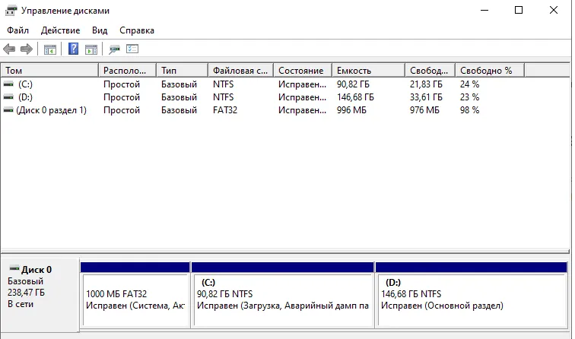Sort by the Располо... column header
The image size is (575, 339).
(128, 71)
